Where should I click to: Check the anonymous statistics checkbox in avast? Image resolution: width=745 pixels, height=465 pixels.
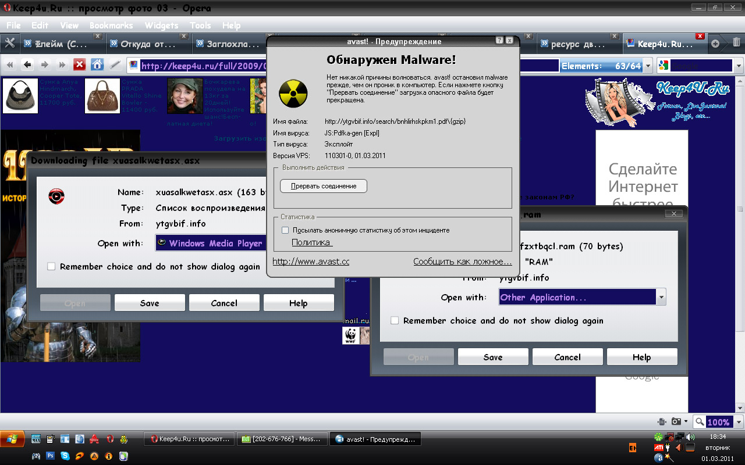(285, 230)
